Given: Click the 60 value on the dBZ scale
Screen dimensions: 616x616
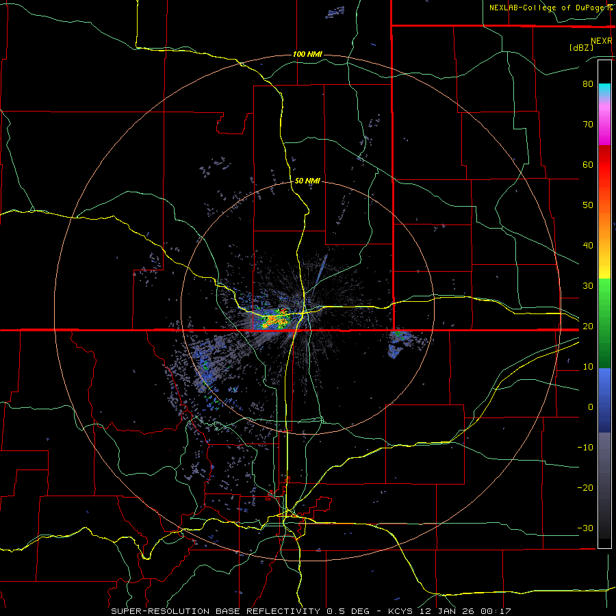Looking at the screenshot, I should click(588, 165).
